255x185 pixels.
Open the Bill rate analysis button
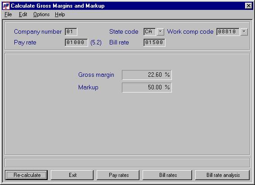[223, 175]
